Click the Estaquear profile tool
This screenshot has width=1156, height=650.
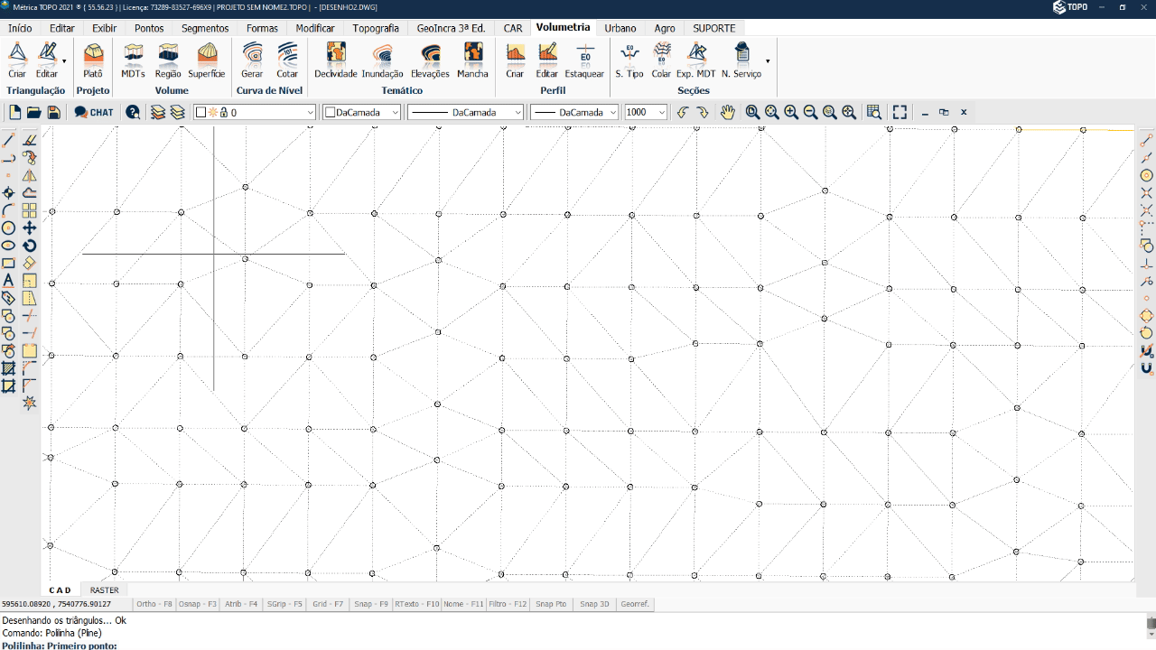pos(584,60)
